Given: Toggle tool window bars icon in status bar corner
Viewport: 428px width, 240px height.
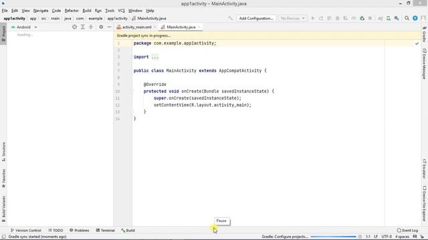Looking at the screenshot, I should [x=4, y=237].
